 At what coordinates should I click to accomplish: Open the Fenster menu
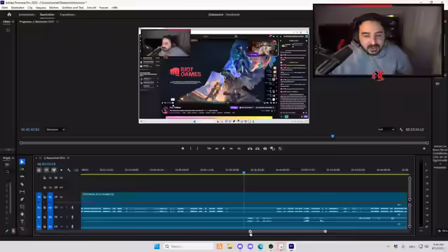[104, 8]
